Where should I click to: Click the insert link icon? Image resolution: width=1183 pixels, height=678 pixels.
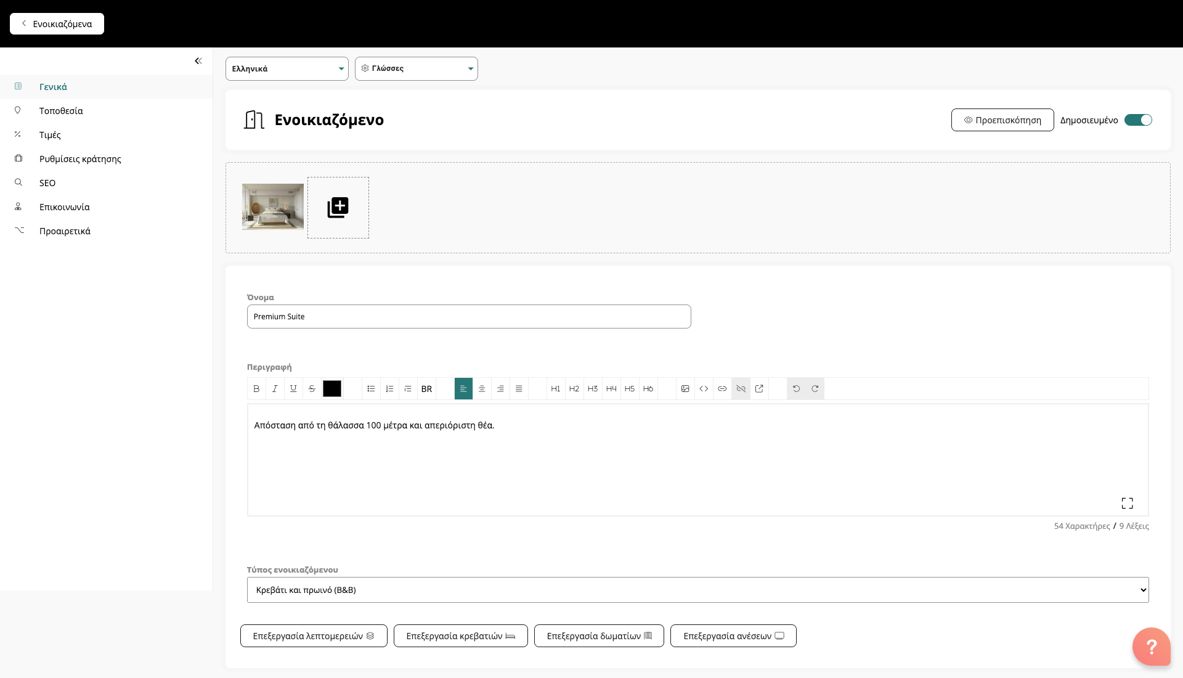coord(722,389)
